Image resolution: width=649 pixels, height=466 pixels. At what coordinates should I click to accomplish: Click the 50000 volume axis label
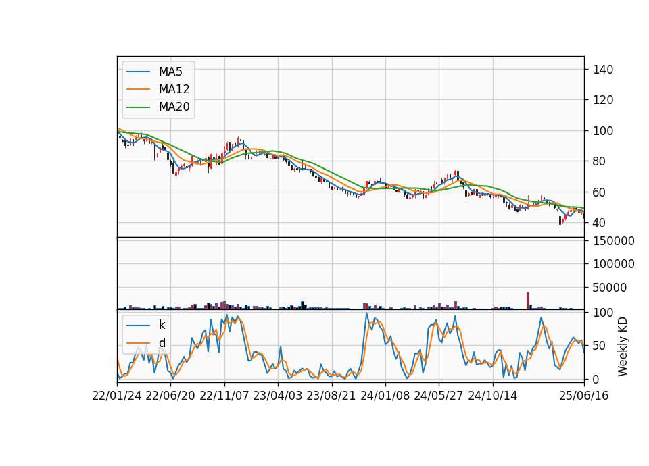pyautogui.click(x=610, y=288)
